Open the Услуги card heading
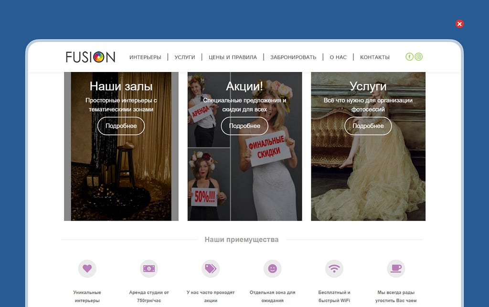 pyautogui.click(x=368, y=87)
